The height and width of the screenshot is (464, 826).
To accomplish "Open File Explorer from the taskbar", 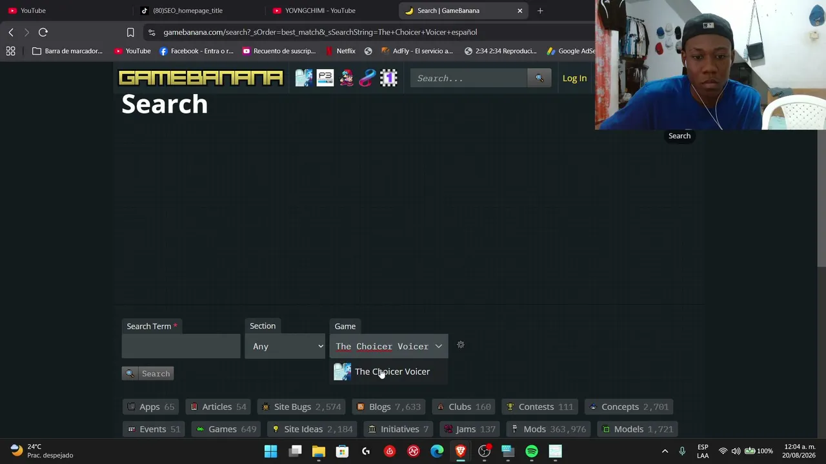I will pyautogui.click(x=319, y=451).
